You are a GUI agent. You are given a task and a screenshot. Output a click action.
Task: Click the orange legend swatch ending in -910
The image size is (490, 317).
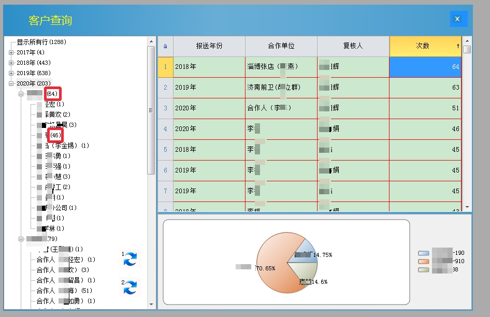click(424, 261)
